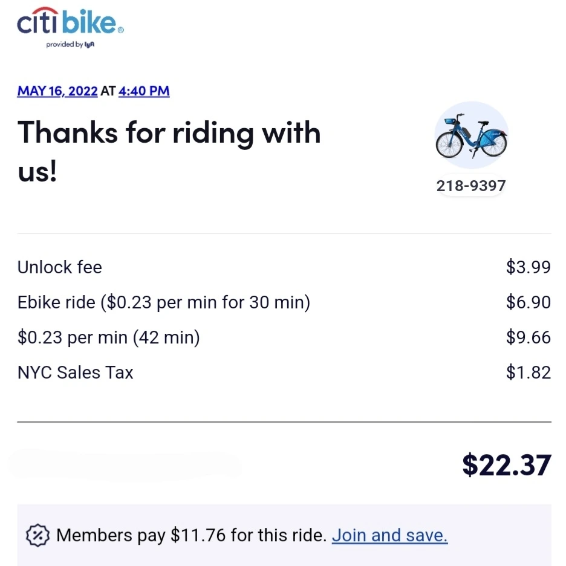Image resolution: width=566 pixels, height=566 pixels.
Task: Click the blurred payment method area
Action: click(124, 465)
